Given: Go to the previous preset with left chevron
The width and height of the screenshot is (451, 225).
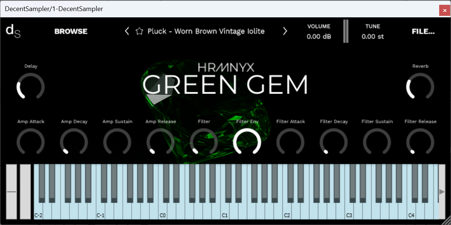Looking at the screenshot, I should (x=127, y=31).
